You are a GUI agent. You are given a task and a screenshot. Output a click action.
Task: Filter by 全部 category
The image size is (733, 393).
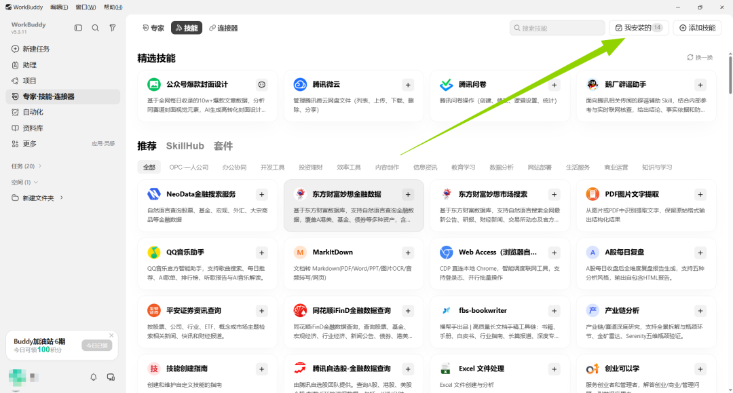point(149,167)
